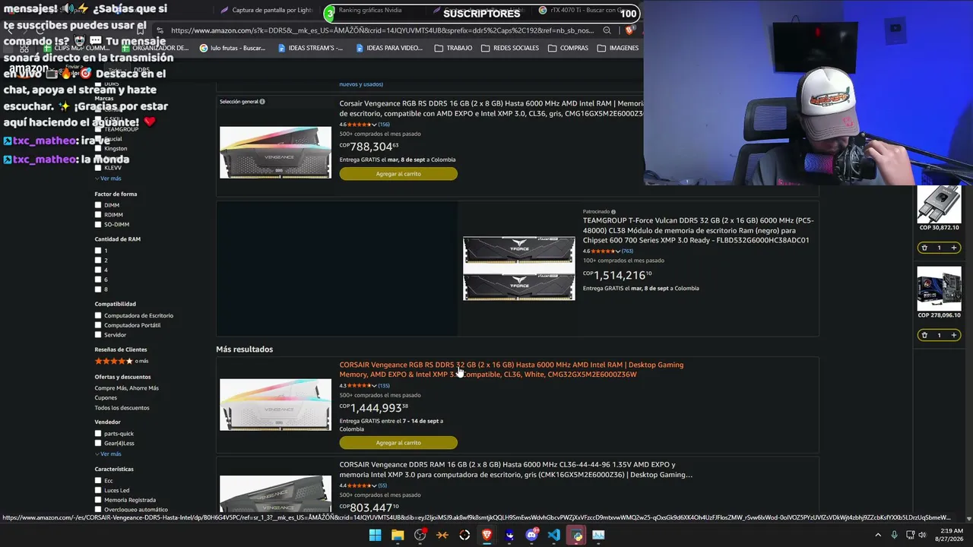The width and height of the screenshot is (973, 547).
Task: Check the Gear(4)Less seller filter
Action: tap(98, 444)
